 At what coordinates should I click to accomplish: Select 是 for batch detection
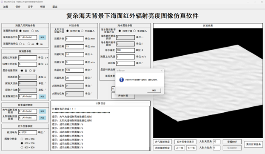point(22,71)
